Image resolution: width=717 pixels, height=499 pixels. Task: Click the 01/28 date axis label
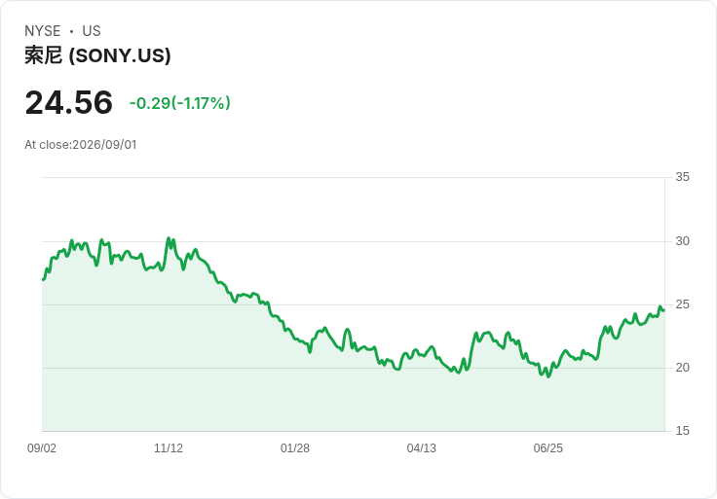[x=295, y=448]
